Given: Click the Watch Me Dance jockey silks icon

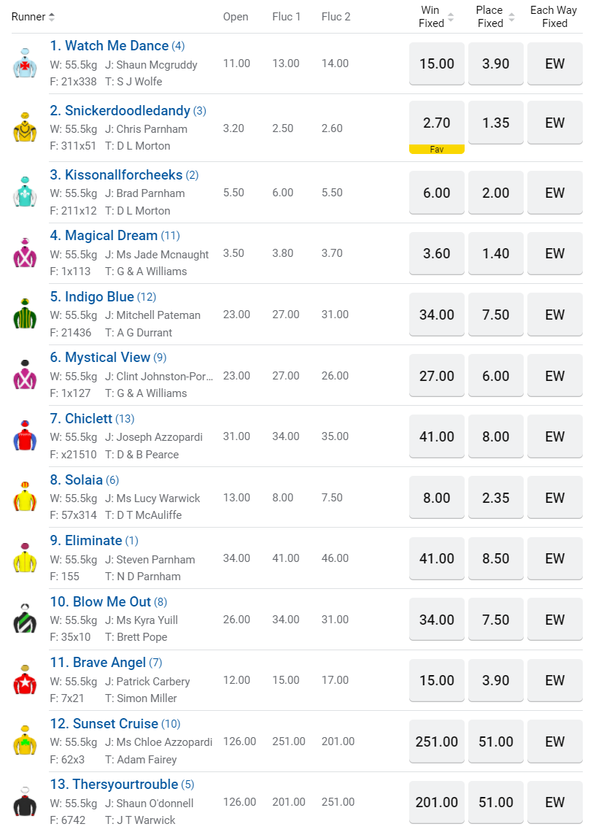Looking at the screenshot, I should (25, 63).
